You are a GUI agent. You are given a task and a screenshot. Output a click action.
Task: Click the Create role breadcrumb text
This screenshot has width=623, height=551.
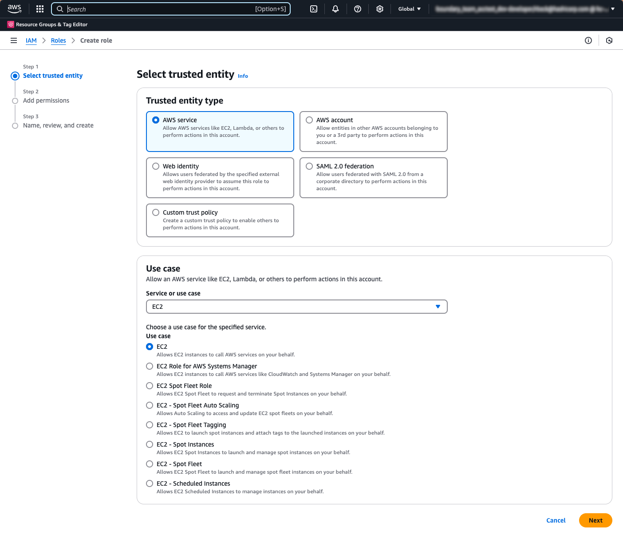click(x=96, y=40)
